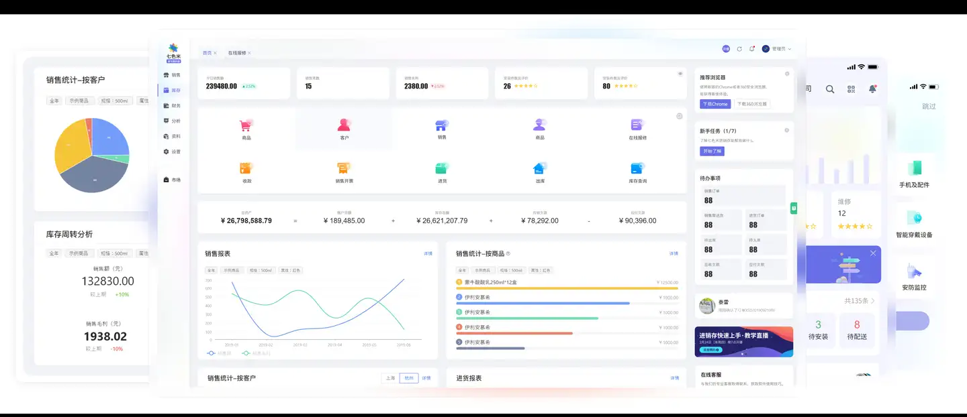Toggle the eye icon on the stats cards
The image size is (967, 417).
point(680,74)
